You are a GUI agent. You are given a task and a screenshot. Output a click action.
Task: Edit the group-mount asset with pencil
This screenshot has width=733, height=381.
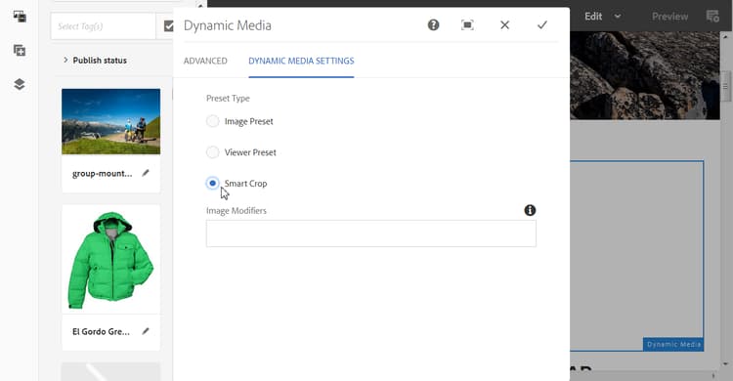point(146,173)
